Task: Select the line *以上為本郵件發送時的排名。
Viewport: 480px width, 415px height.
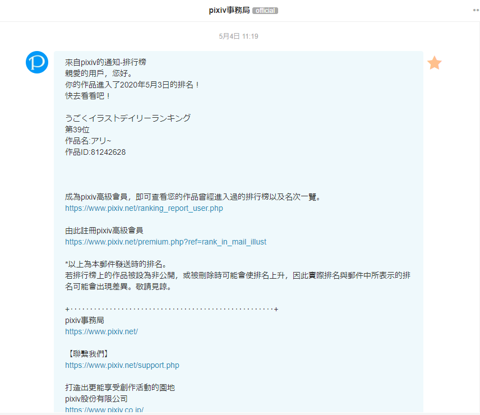Action: [116, 264]
